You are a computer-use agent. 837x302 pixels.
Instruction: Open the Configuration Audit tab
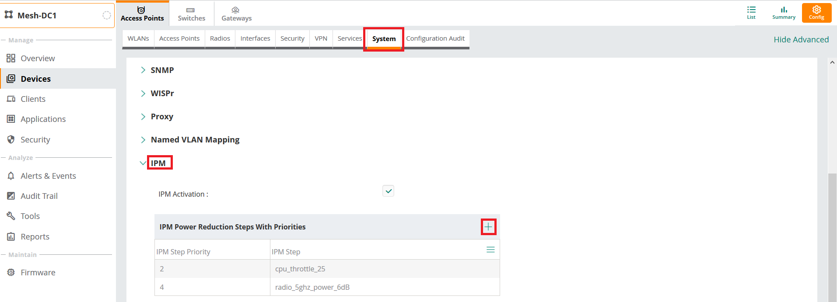coord(435,38)
